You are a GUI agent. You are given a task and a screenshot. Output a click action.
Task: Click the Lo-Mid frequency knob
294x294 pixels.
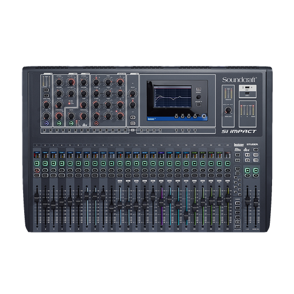[x=108, y=104]
